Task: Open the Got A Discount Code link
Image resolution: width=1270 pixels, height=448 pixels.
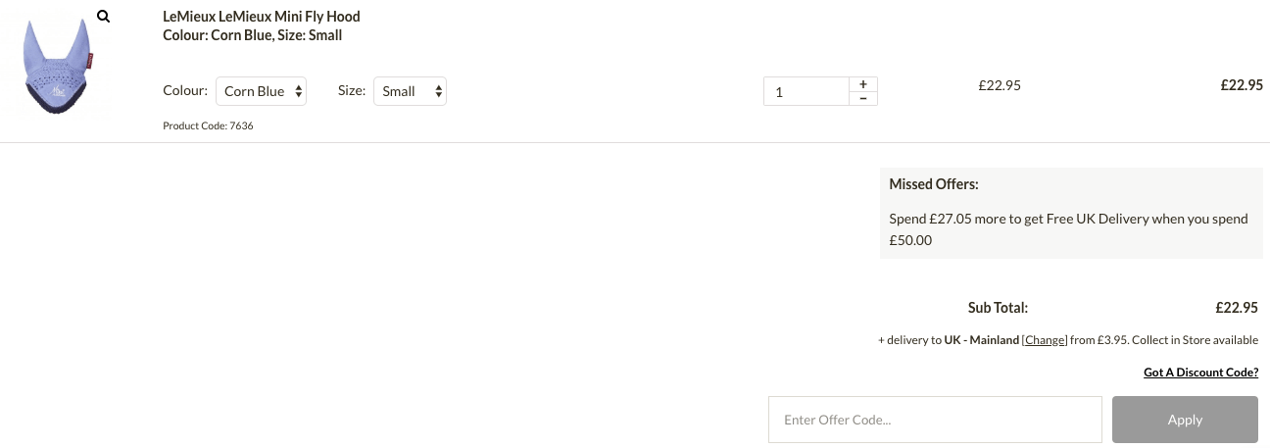Action: coord(1200,373)
